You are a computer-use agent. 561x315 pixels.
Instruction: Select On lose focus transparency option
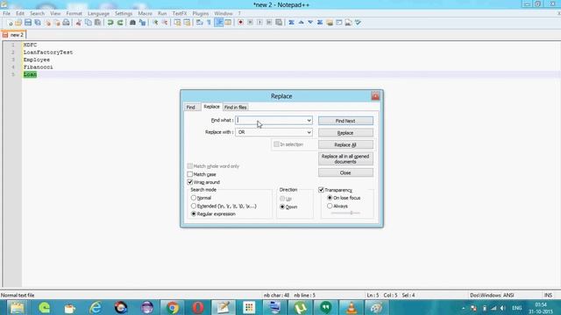tap(330, 198)
